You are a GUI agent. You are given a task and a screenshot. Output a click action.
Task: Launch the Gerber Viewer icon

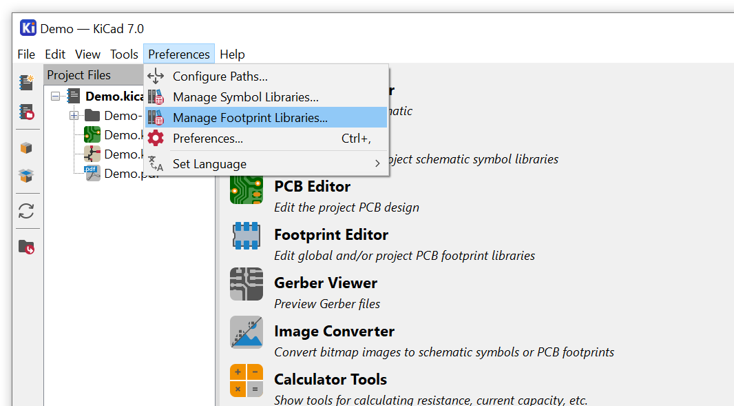(246, 285)
